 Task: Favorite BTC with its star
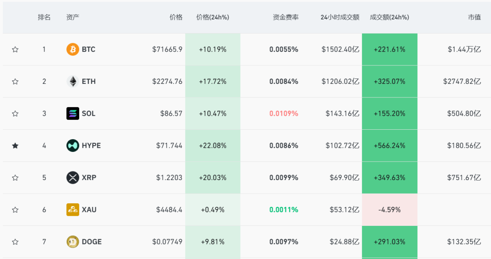(15, 49)
